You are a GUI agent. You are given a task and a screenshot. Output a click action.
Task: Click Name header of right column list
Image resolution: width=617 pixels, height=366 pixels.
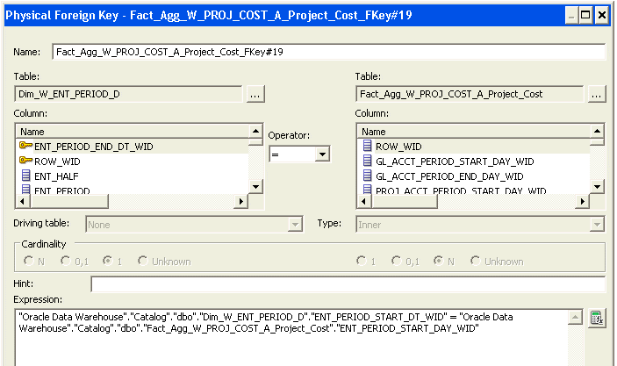473,132
